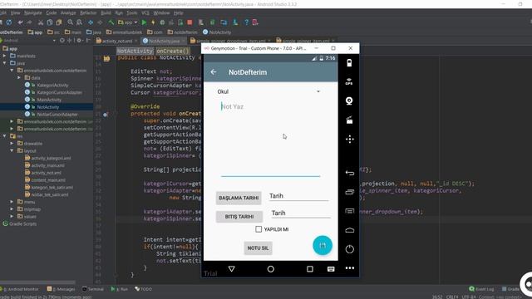Image resolution: width=532 pixels, height=299 pixels.
Task: Tap the BİTİŞ TARİHİ button
Action: point(239,216)
